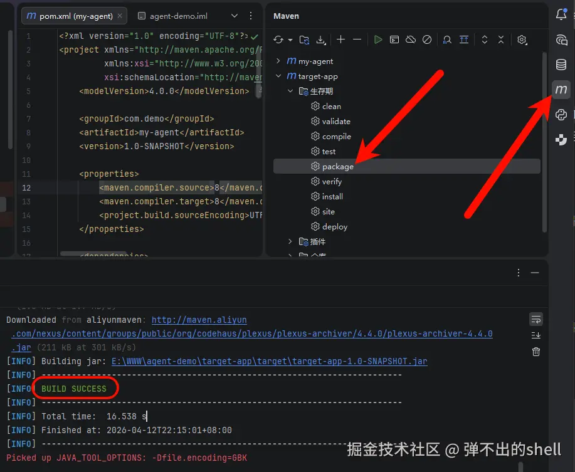Toggle Skip Tests mode in Maven toolbar
Image resolution: width=575 pixels, height=472 pixels.
coord(427,39)
